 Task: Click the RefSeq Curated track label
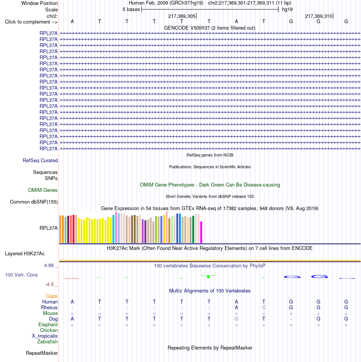pos(40,160)
